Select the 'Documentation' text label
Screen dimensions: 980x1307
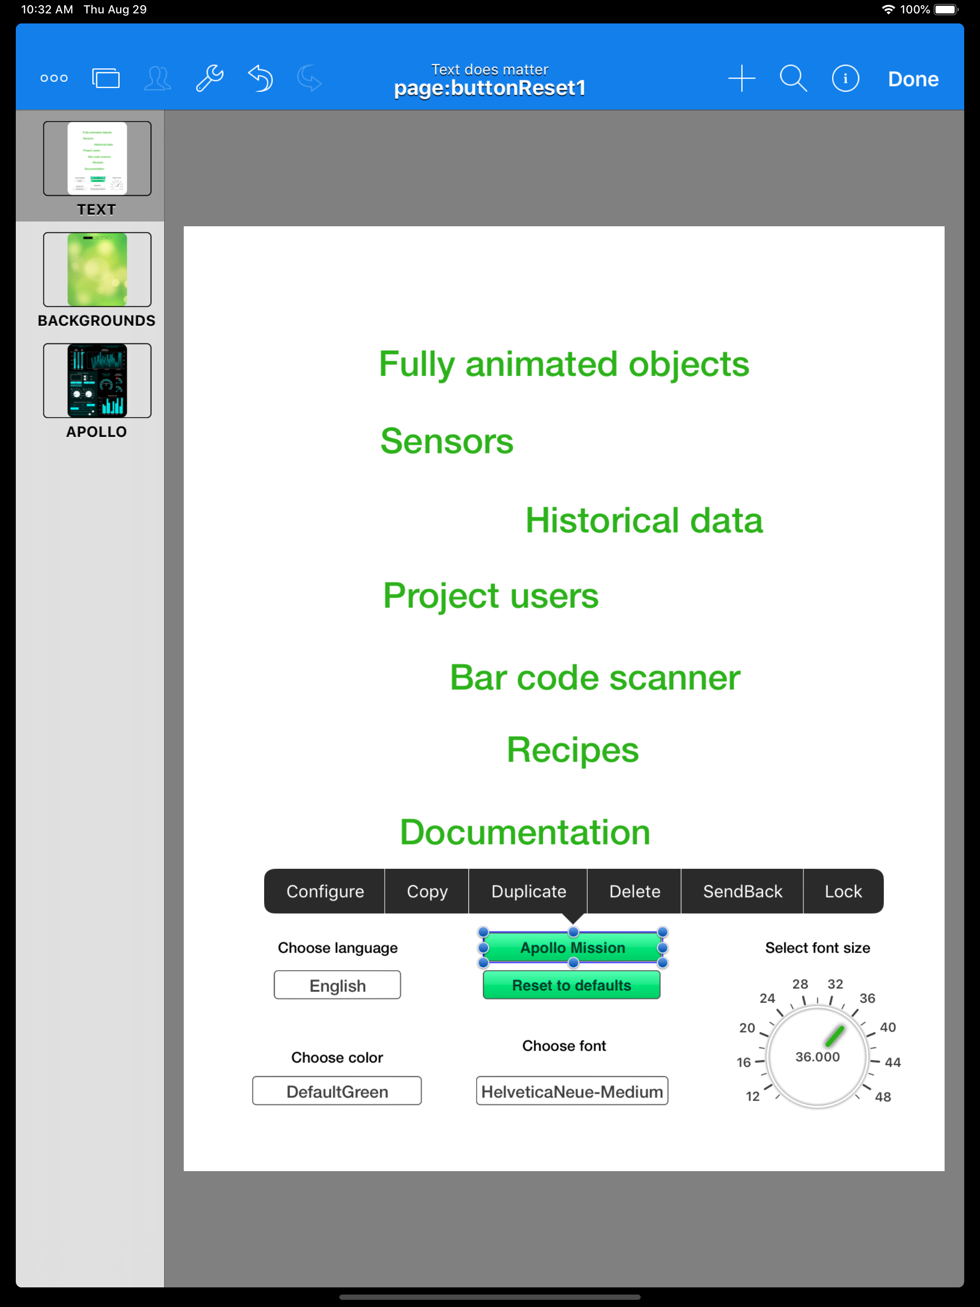point(525,832)
